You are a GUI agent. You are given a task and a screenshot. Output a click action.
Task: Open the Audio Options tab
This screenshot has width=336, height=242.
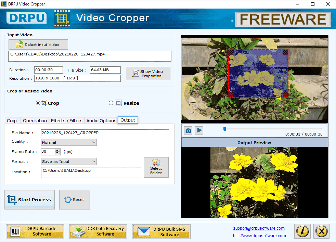pos(101,121)
